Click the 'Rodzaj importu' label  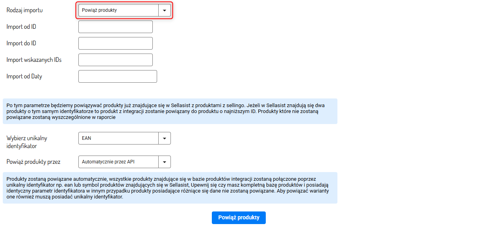[x=25, y=10]
